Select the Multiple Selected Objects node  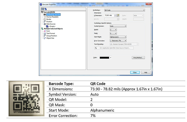tap(53, 29)
